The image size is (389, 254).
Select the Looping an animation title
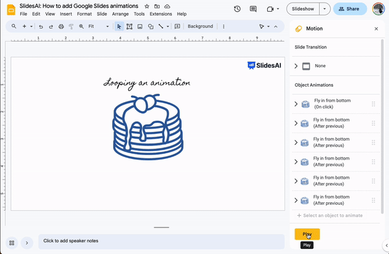click(147, 83)
